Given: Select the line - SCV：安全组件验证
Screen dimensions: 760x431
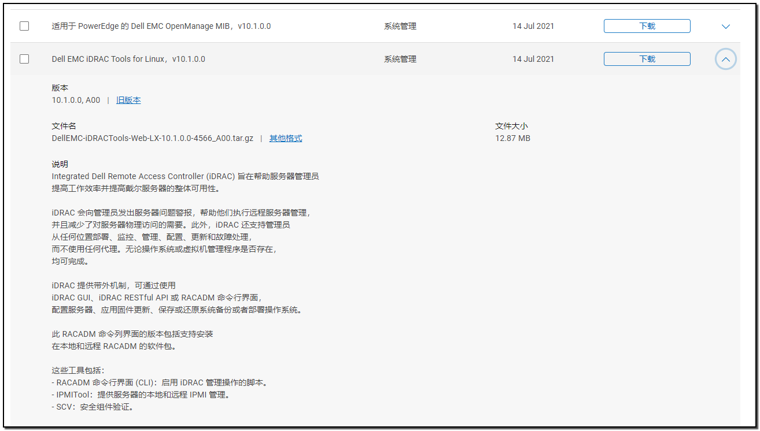Looking at the screenshot, I should [94, 407].
